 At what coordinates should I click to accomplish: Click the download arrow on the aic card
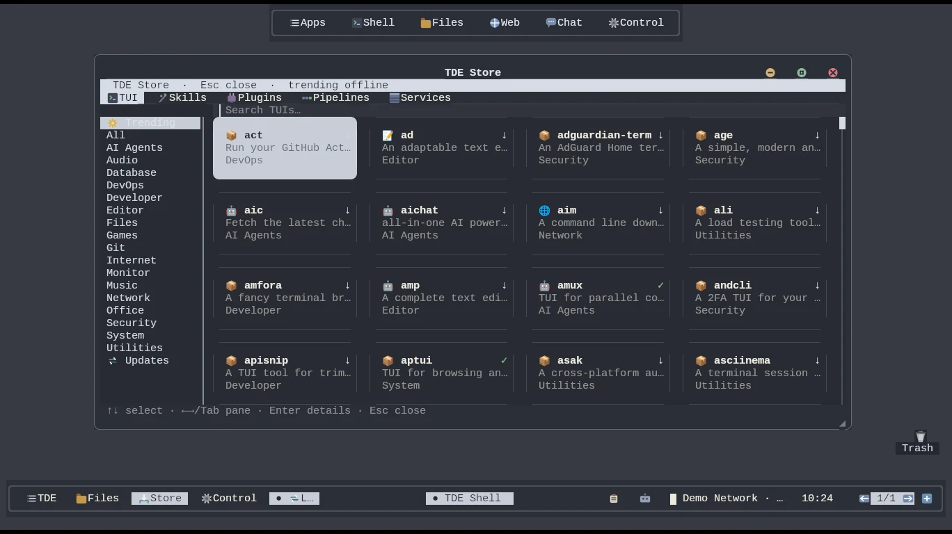347,211
